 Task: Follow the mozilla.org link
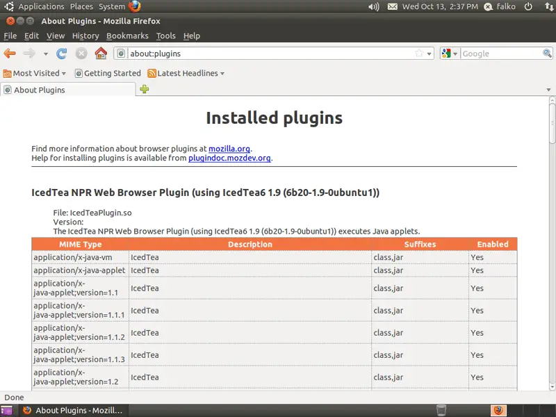coord(229,149)
